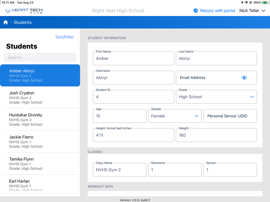270x202 pixels.
Task: Select HuntoKar Divinity in student list
Action: pos(40,120)
